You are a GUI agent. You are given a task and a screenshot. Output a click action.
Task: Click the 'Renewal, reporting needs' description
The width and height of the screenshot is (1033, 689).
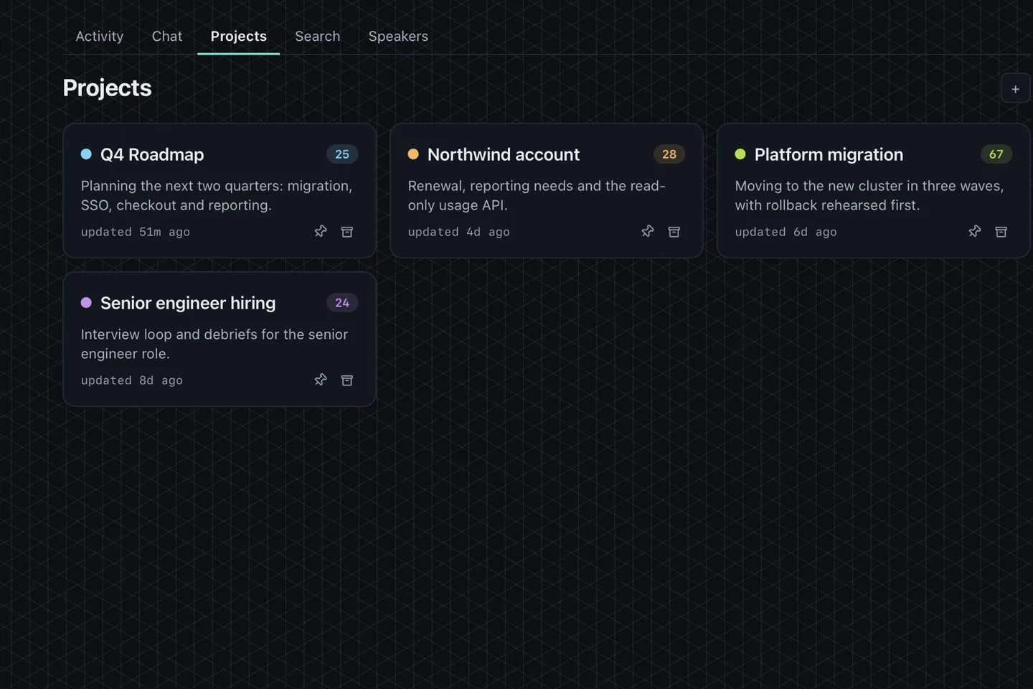coord(537,195)
